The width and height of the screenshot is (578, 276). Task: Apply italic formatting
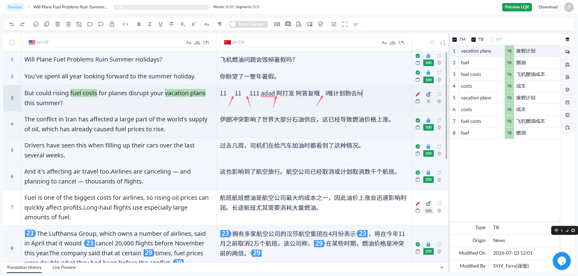150,24
